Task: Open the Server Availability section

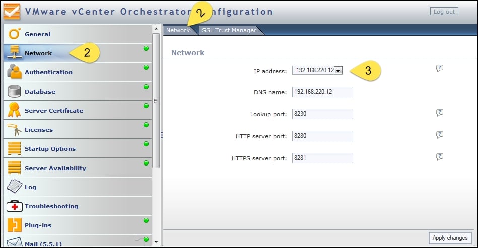Action: 78,168
